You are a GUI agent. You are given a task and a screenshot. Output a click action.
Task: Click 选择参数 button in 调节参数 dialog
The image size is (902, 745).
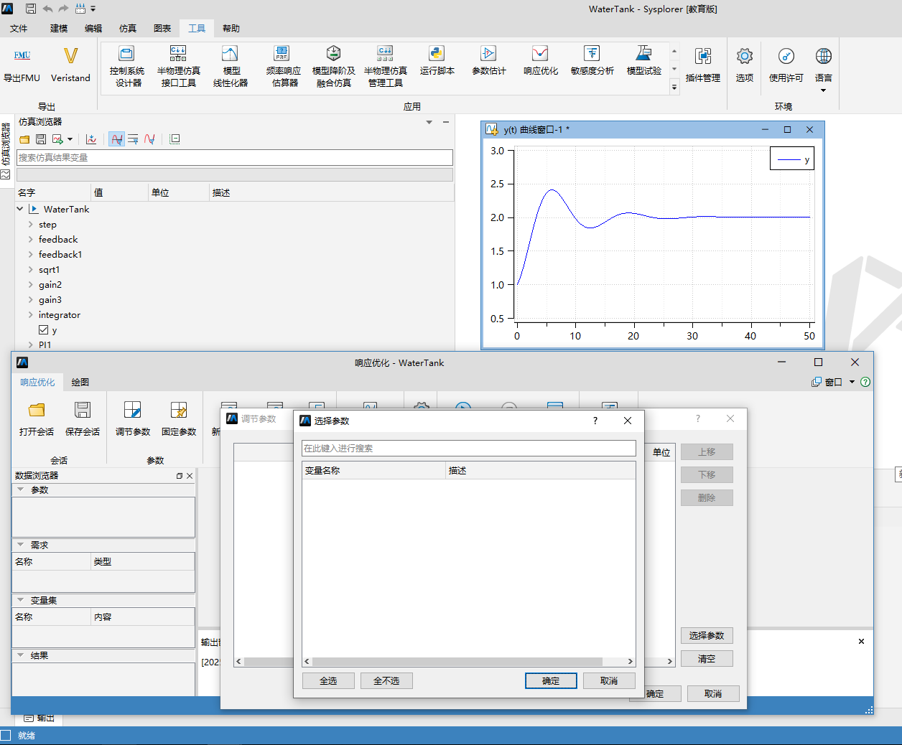point(707,635)
